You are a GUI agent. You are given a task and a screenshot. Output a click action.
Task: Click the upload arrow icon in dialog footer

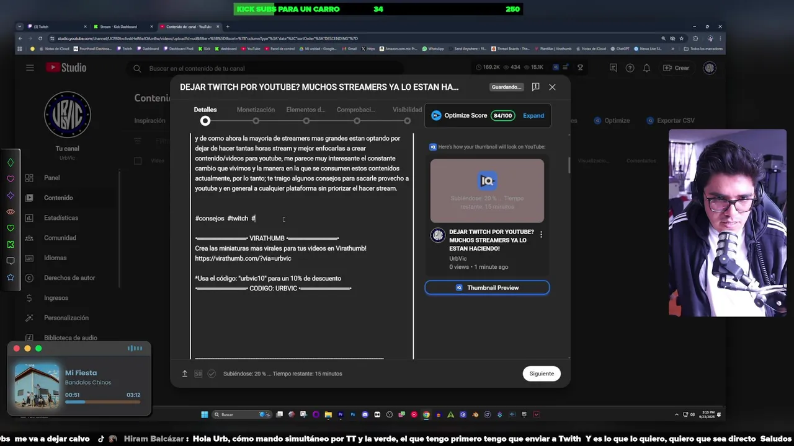click(184, 374)
